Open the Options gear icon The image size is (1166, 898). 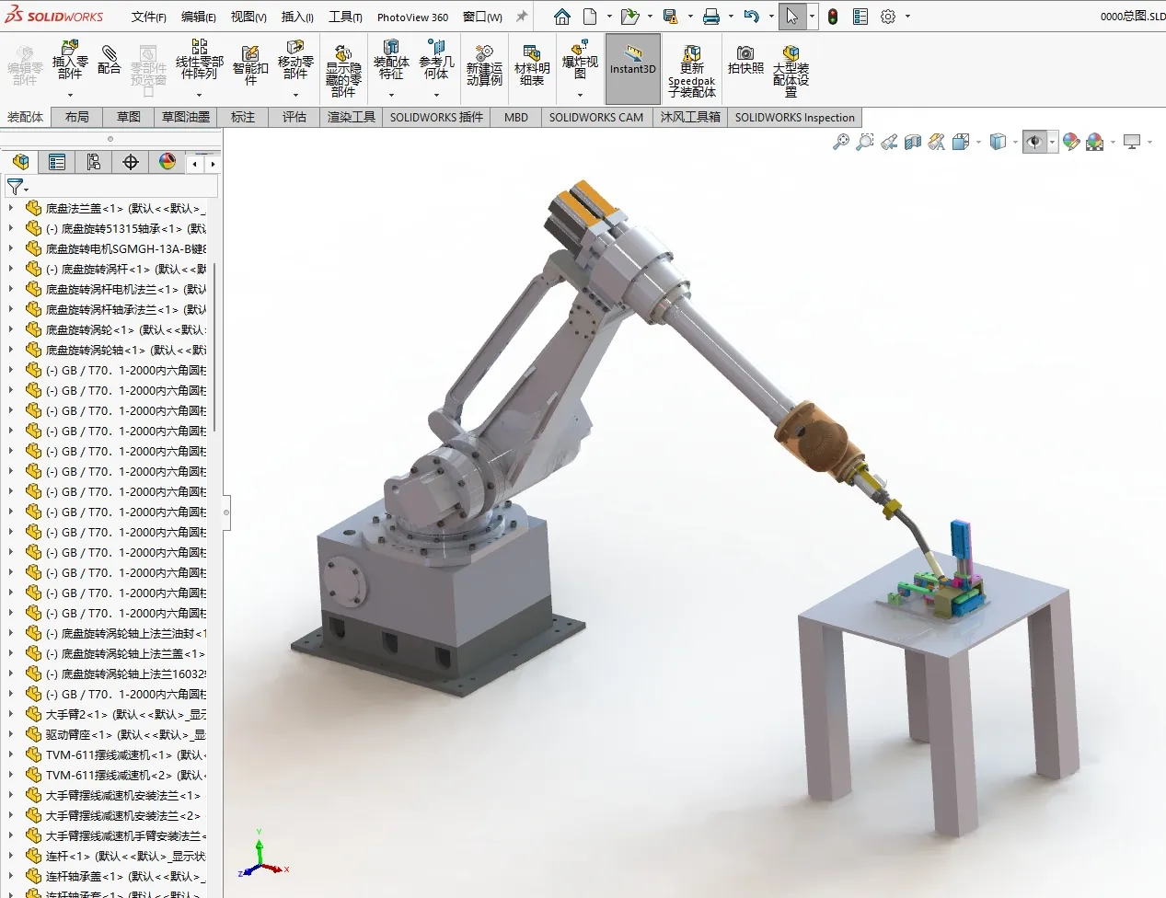[x=888, y=17]
